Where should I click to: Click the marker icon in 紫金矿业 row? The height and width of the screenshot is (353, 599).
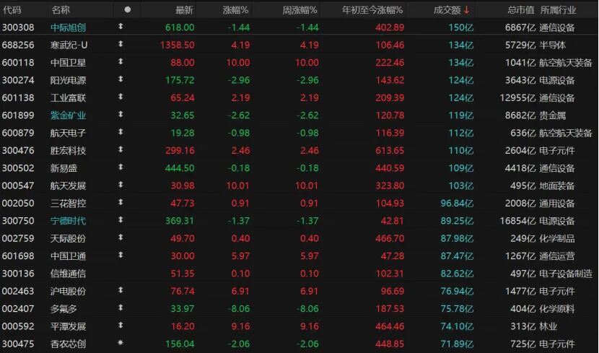(121, 115)
